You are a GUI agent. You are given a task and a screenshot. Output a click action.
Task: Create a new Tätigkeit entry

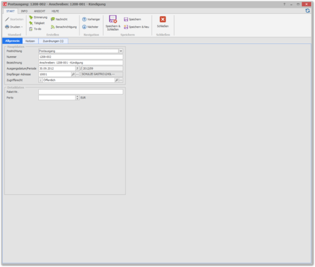click(x=37, y=23)
